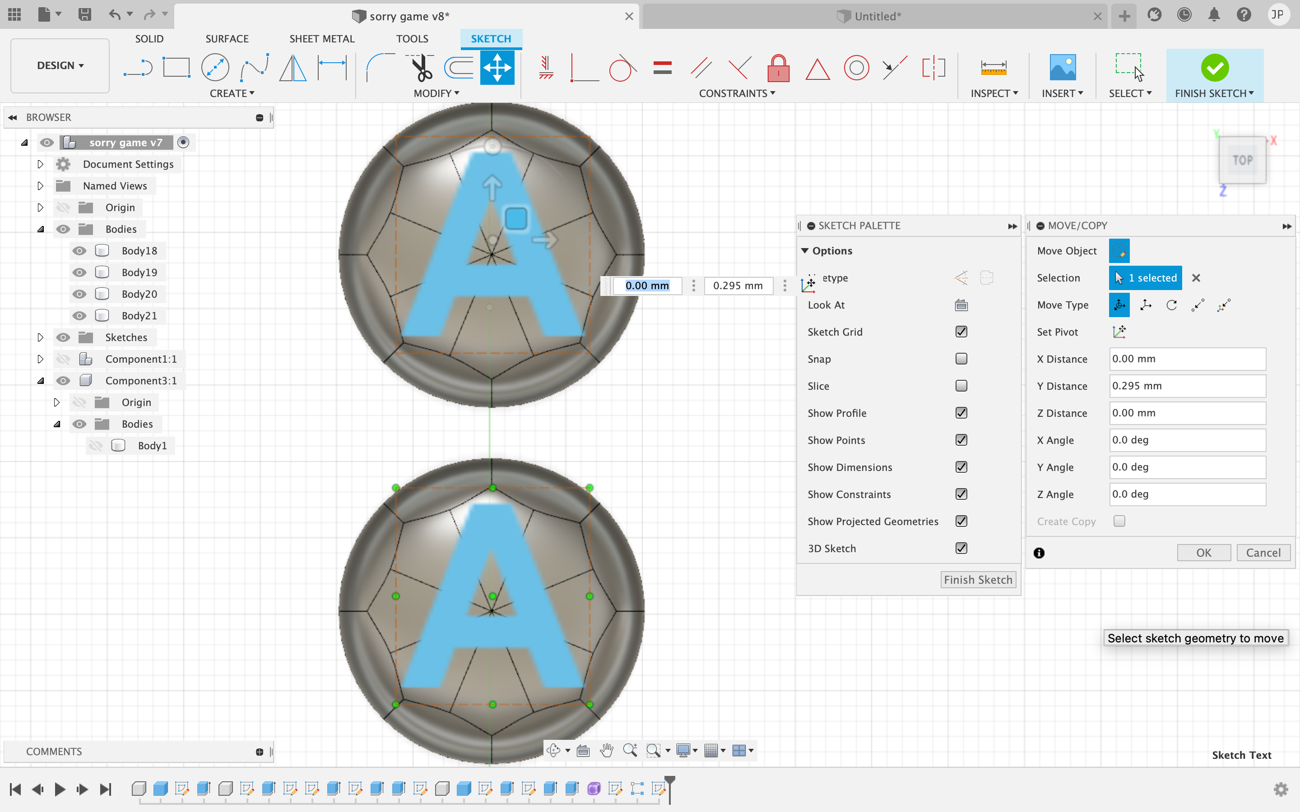Image resolution: width=1300 pixels, height=812 pixels.
Task: Switch to the SHEET METAL ribbon tab
Action: tap(321, 38)
